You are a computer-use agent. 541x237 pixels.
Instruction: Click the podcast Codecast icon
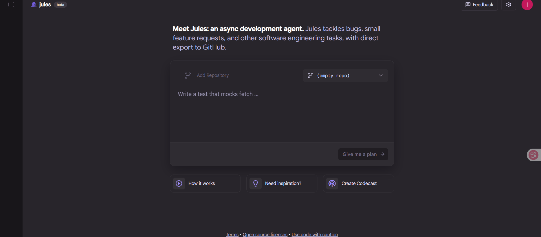[332, 184]
